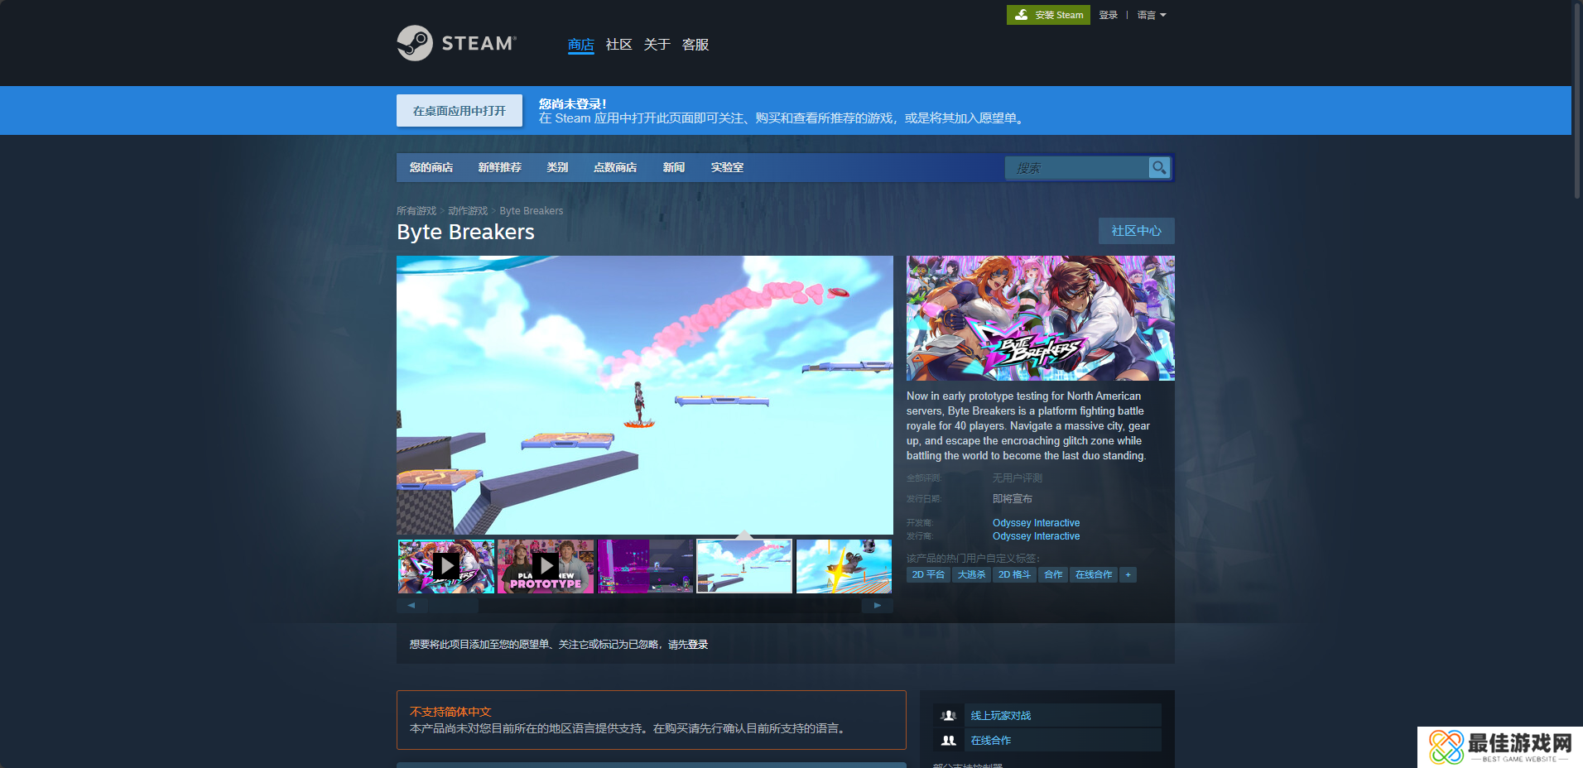Open the Odyssey Interactive developer link

coord(1036,523)
